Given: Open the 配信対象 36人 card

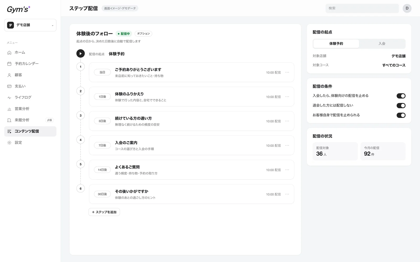Looking at the screenshot, I should tap(335, 151).
